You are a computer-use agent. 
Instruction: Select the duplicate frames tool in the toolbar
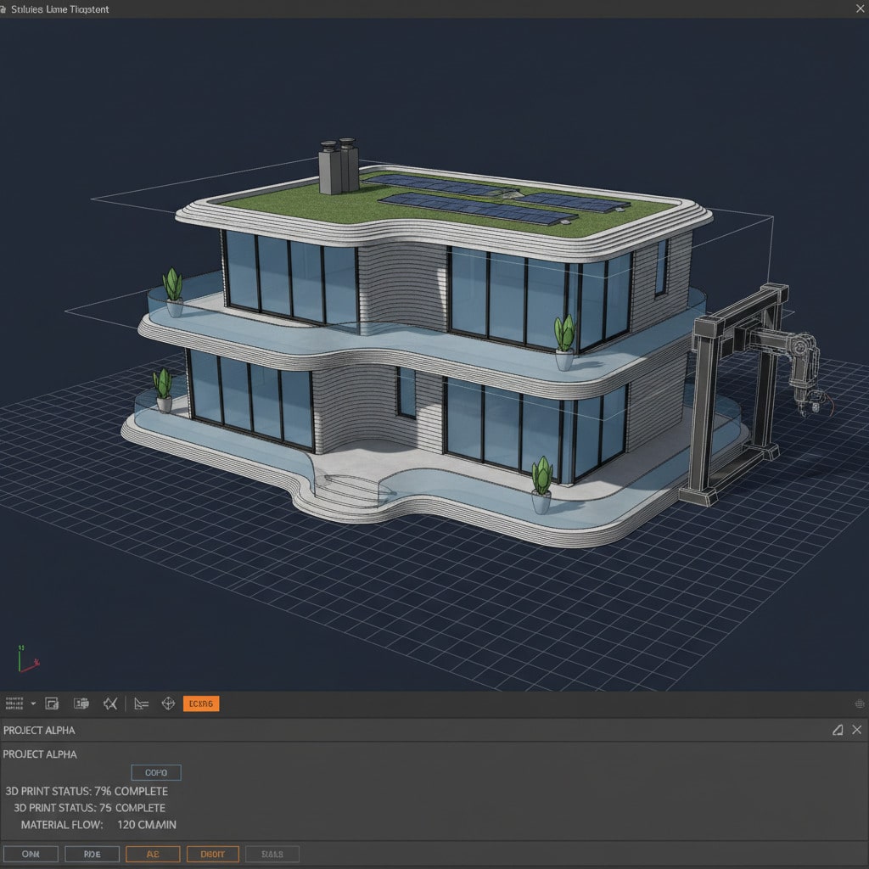pyautogui.click(x=53, y=704)
